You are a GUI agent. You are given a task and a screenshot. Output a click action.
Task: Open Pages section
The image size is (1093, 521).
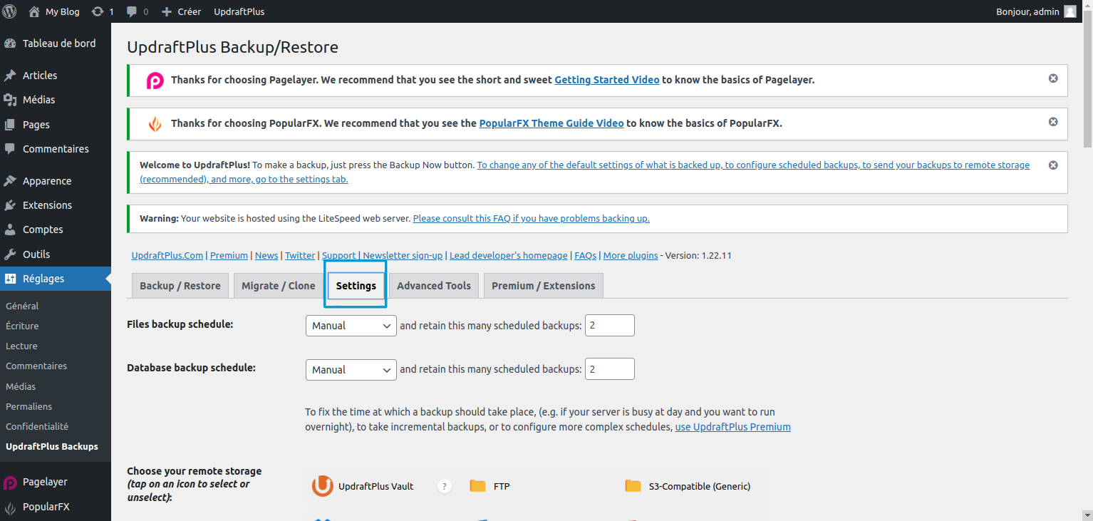point(56,125)
